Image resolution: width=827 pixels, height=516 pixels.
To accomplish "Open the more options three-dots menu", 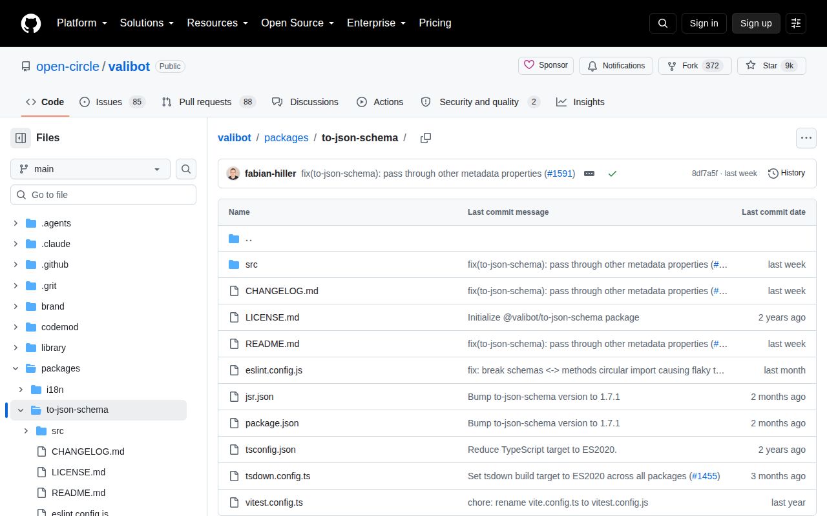I will point(806,138).
